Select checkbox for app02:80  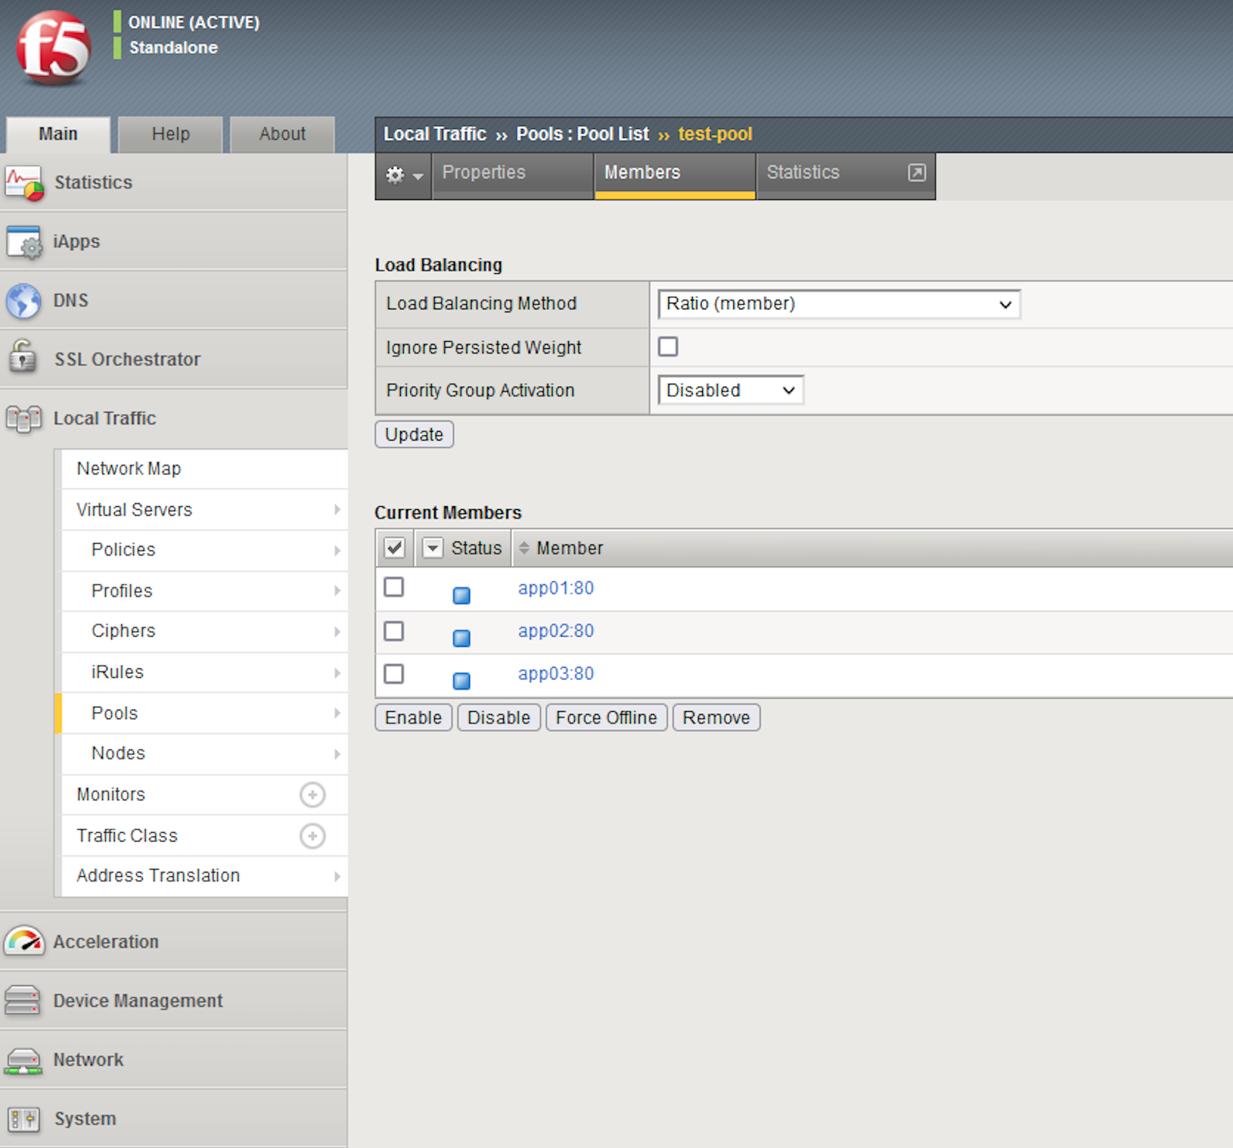tap(394, 631)
